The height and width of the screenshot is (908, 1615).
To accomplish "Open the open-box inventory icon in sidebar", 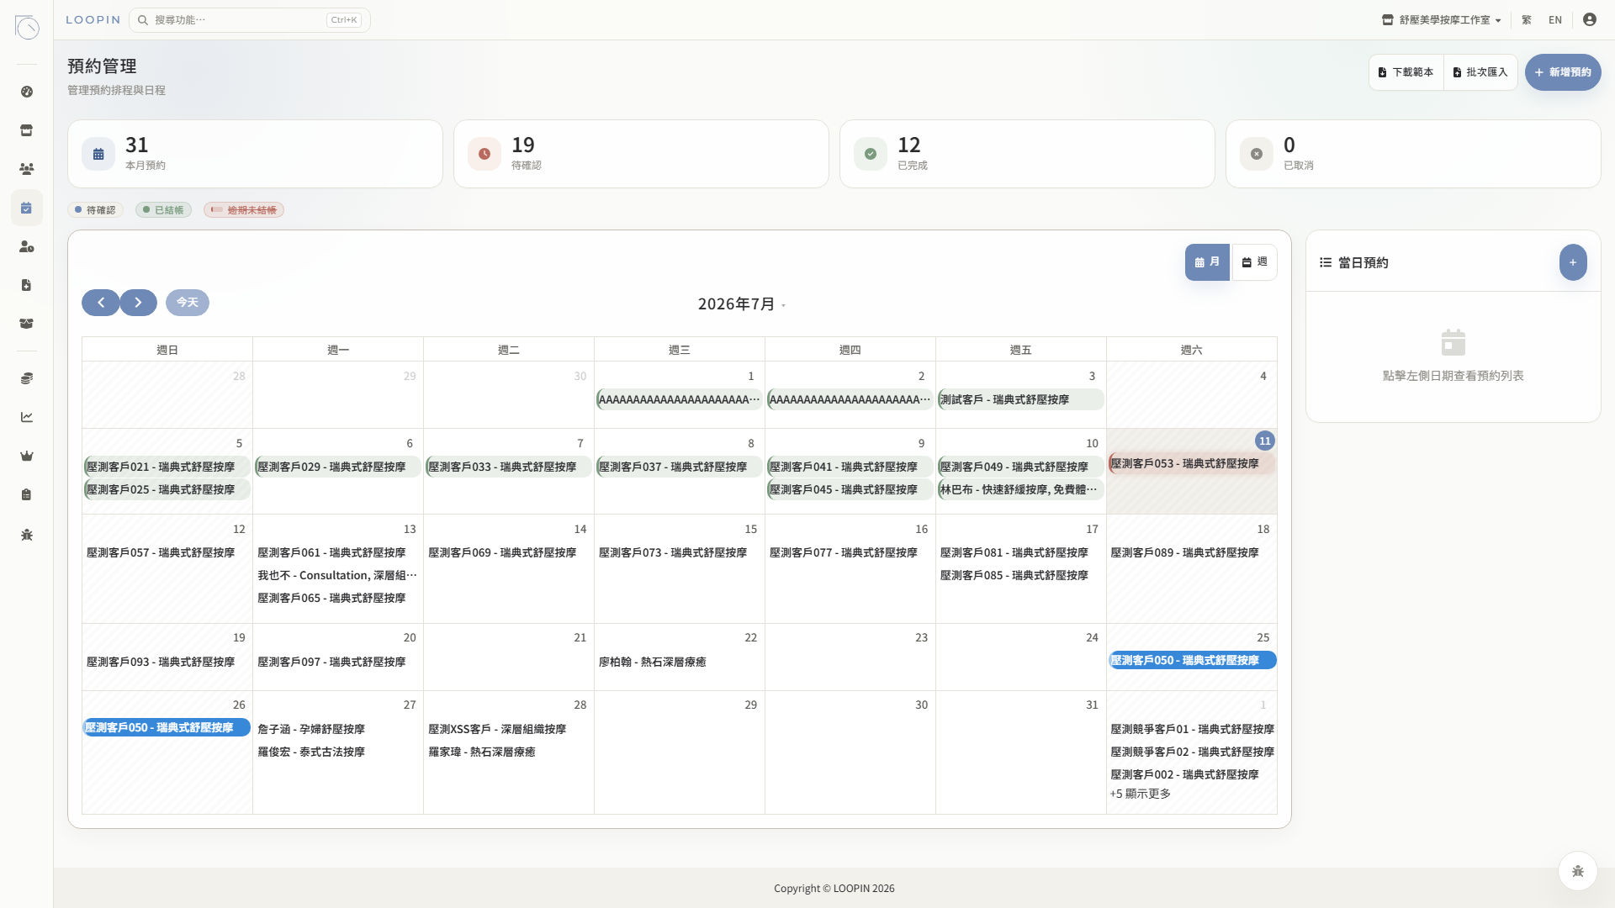I will (27, 324).
